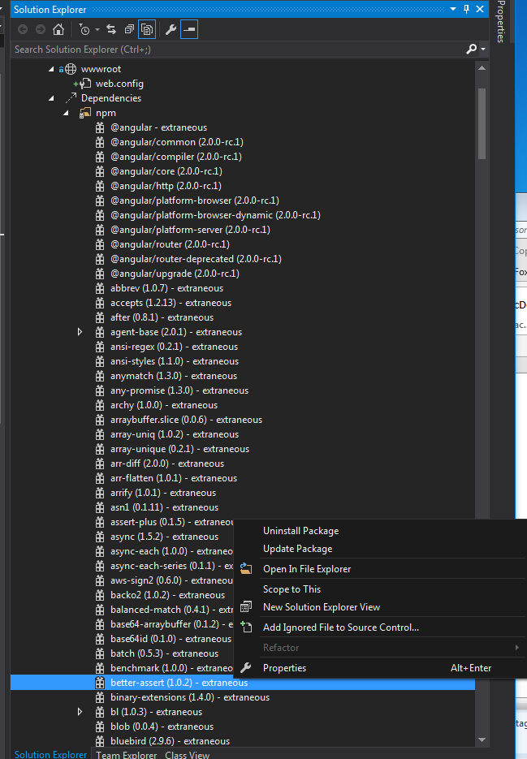Image resolution: width=527 pixels, height=759 pixels.
Task: Select the Solution Explorer bottom tab
Action: (x=50, y=754)
